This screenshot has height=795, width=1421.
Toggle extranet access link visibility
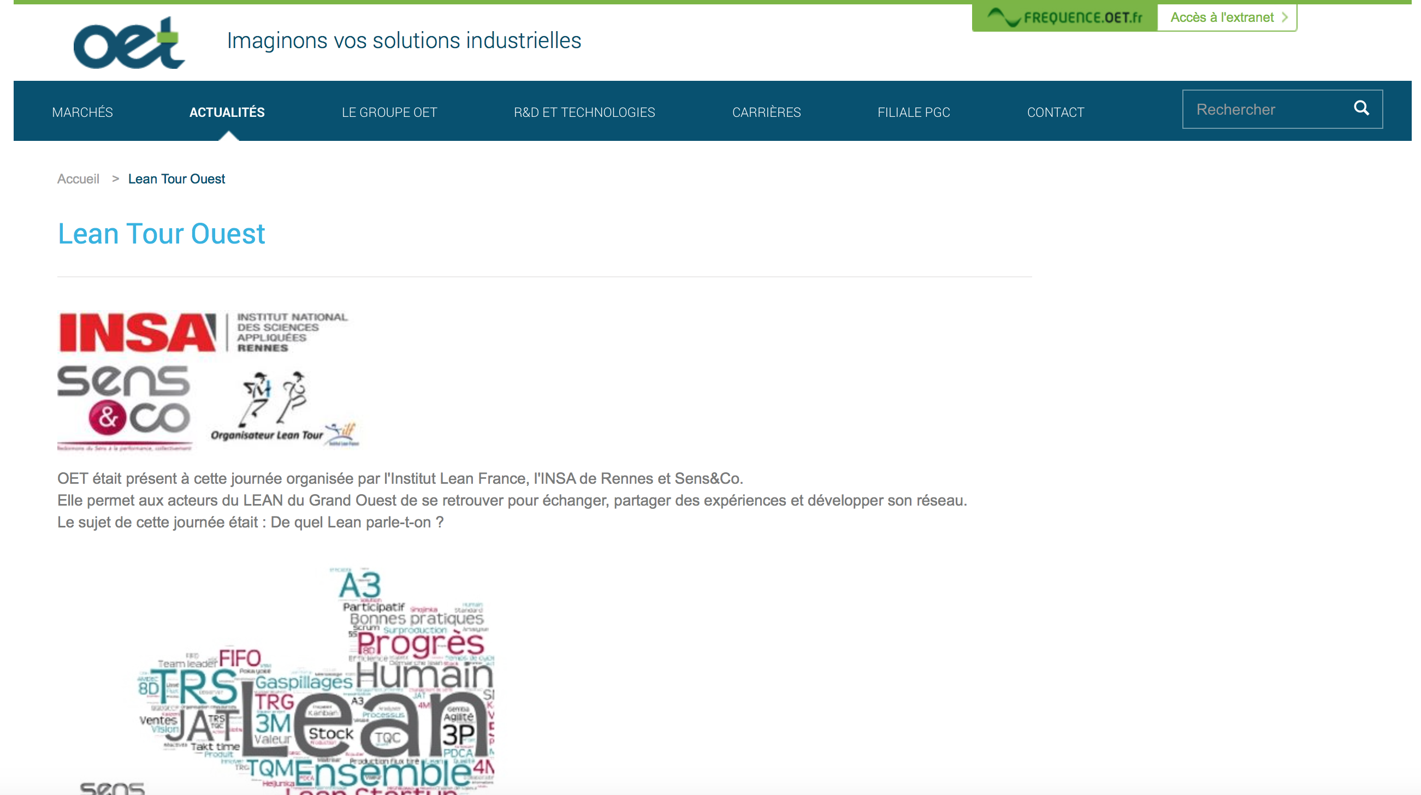coord(1229,17)
